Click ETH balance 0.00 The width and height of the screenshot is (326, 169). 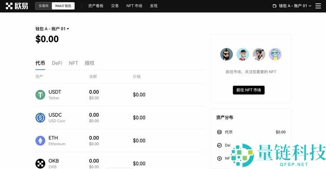click(x=94, y=138)
